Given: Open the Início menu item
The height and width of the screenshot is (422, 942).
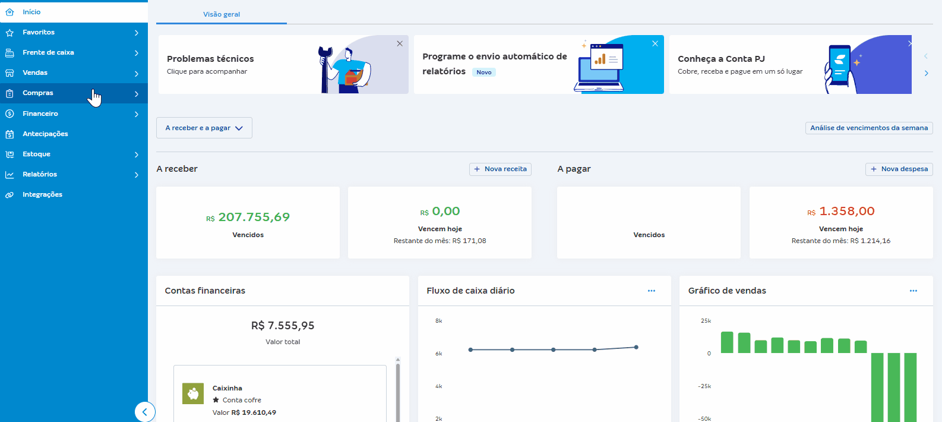Looking at the screenshot, I should (x=74, y=12).
